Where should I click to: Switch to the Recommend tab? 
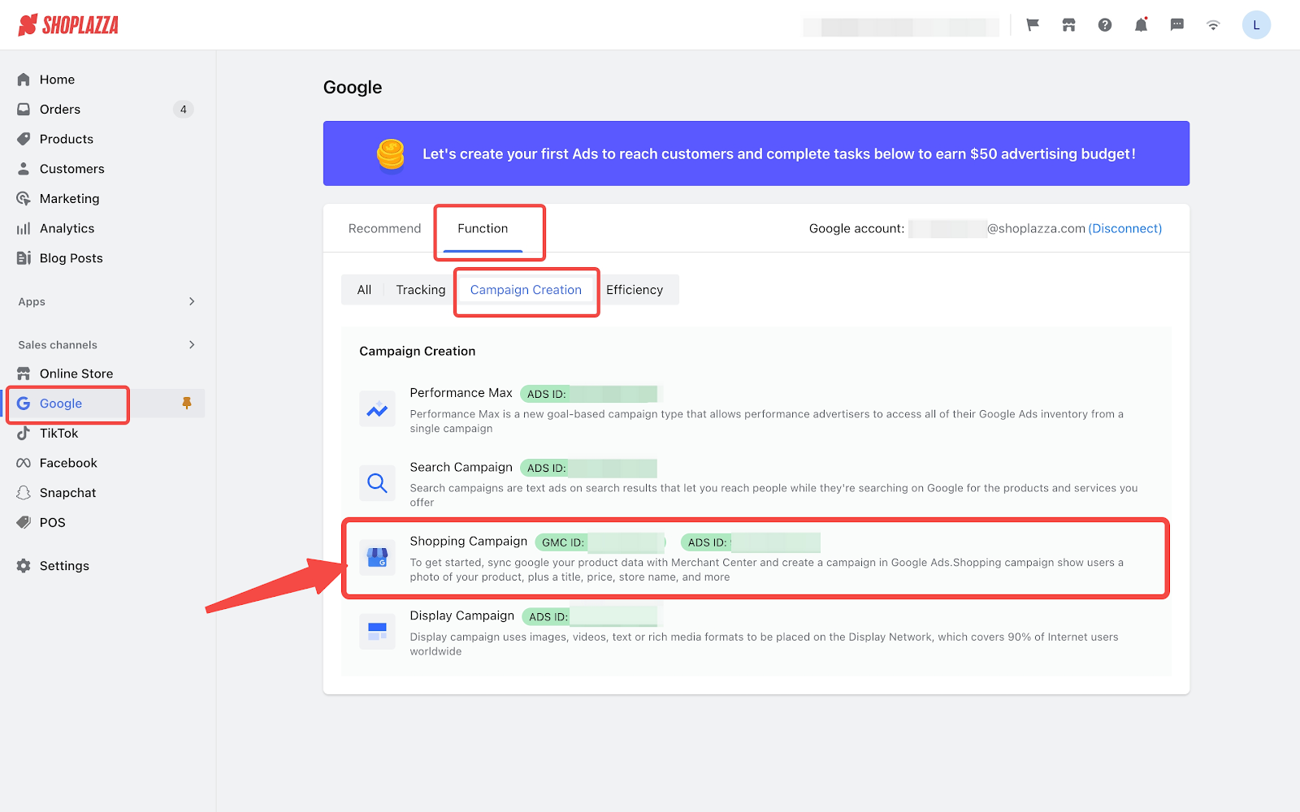point(384,229)
